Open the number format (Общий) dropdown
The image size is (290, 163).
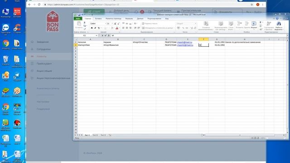[195, 24]
